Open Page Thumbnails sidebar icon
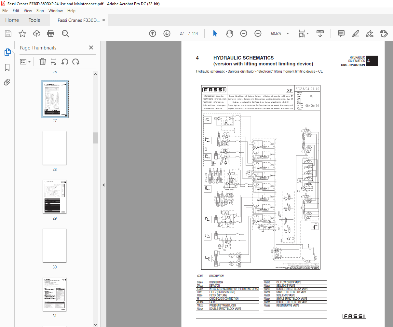The height and width of the screenshot is (327, 393). tap(7, 52)
